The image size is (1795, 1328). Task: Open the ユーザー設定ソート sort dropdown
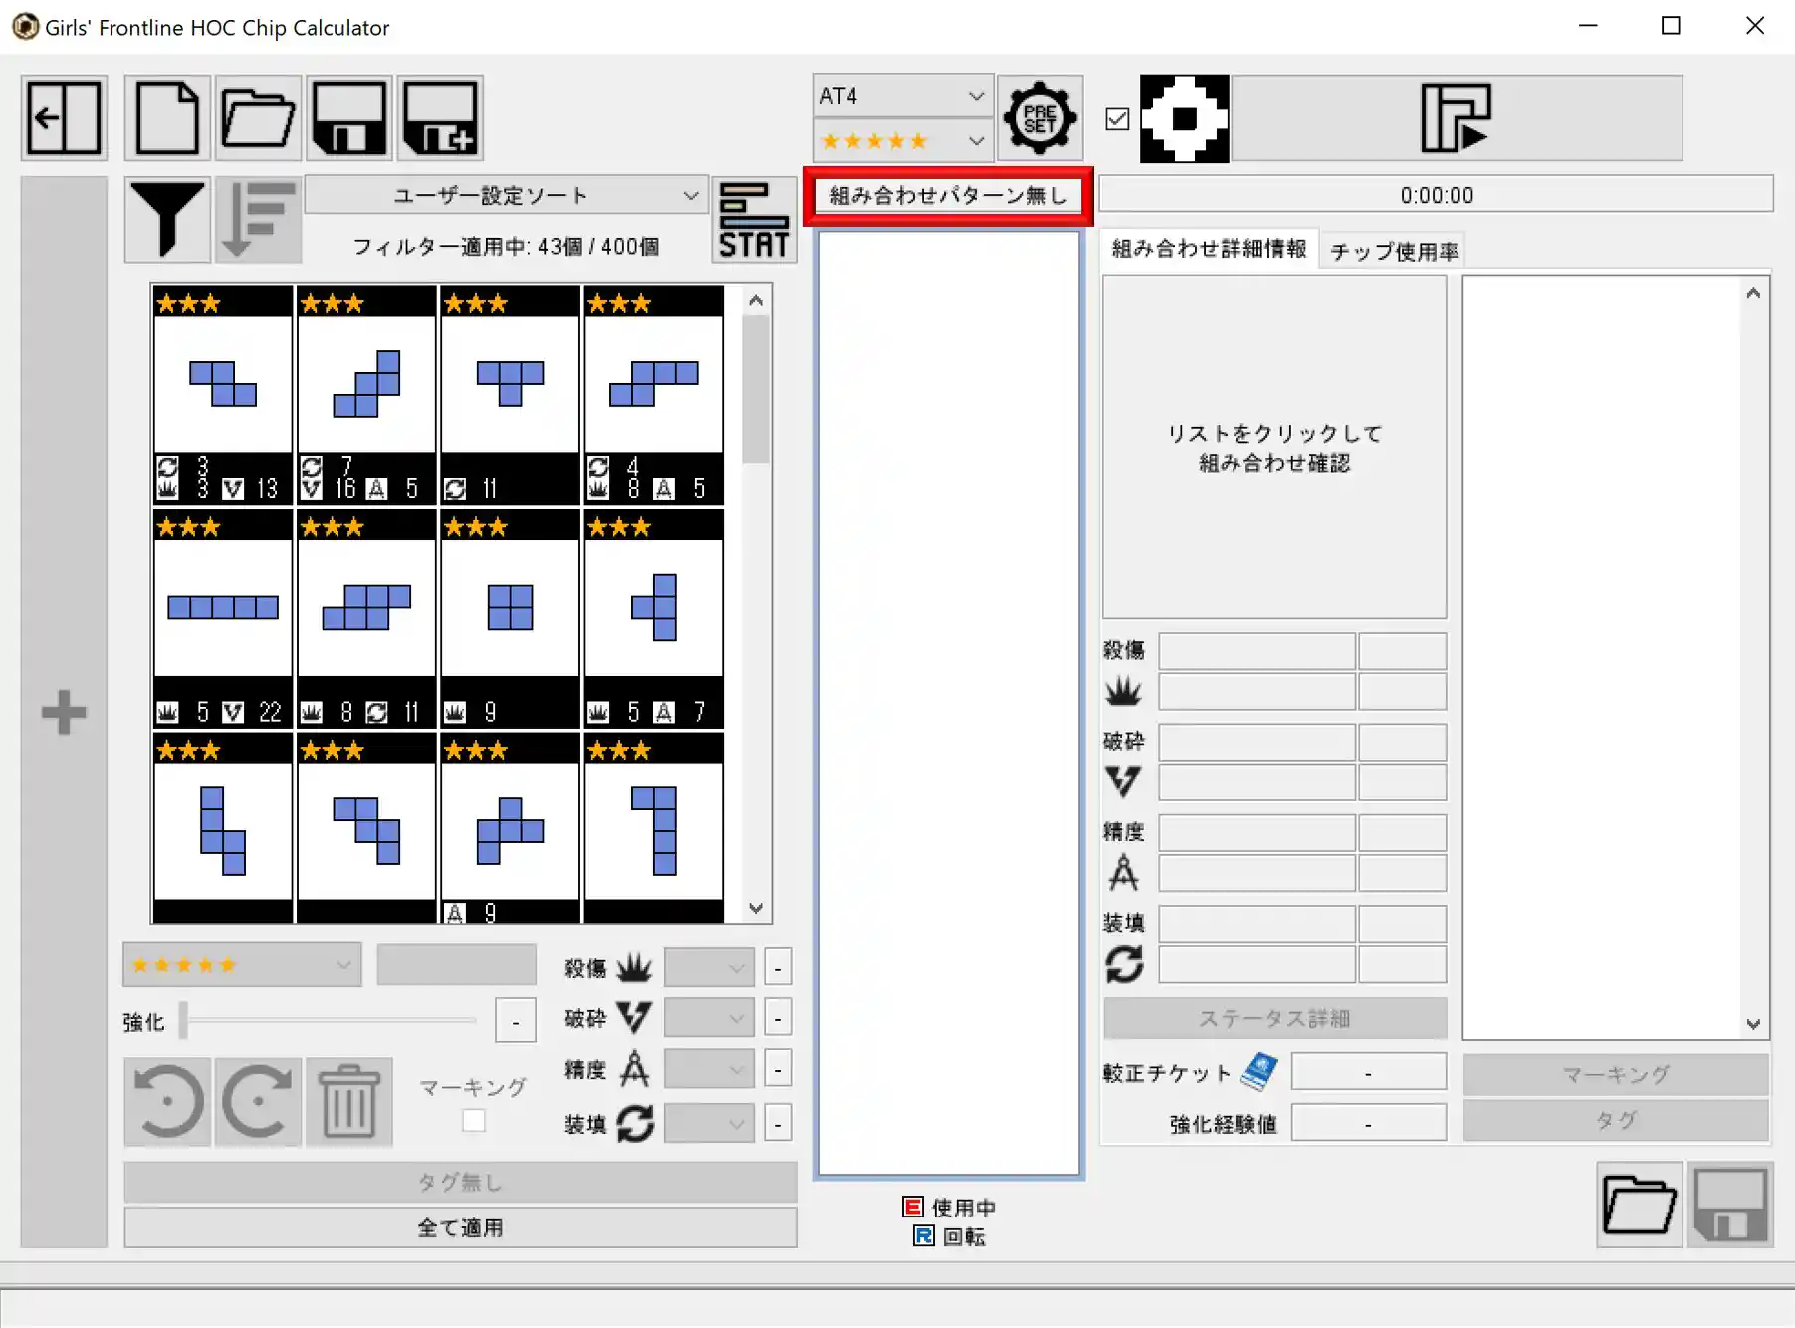pyautogui.click(x=507, y=195)
